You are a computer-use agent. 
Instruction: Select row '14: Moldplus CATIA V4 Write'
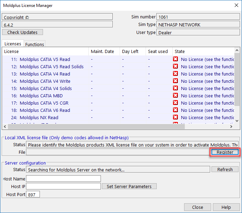(x=118, y=81)
